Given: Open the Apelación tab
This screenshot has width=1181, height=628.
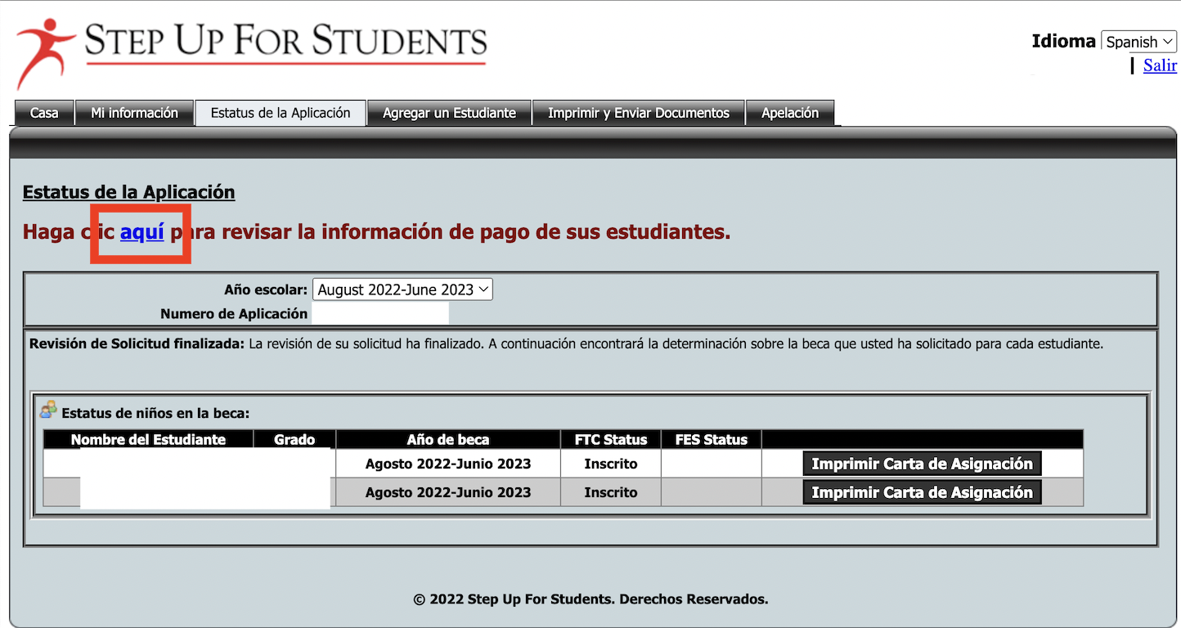Looking at the screenshot, I should coord(790,113).
